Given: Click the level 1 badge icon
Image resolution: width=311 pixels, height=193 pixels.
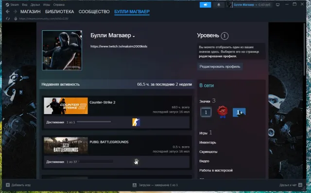Looking at the screenshot, I should tap(206, 112).
